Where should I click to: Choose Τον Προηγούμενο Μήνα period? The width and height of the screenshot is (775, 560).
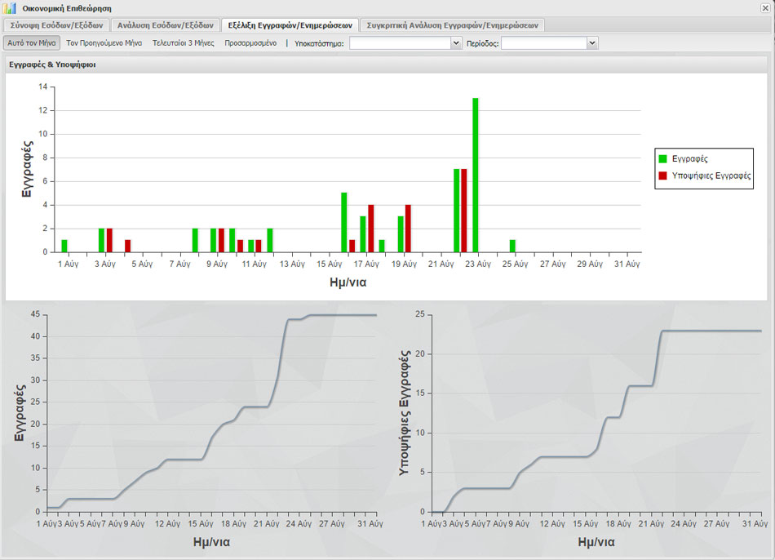(104, 42)
